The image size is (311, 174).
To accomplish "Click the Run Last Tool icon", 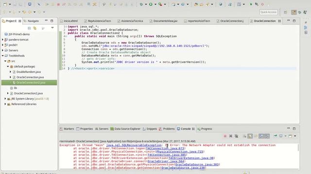I will pyautogui.click(x=160, y=4).
